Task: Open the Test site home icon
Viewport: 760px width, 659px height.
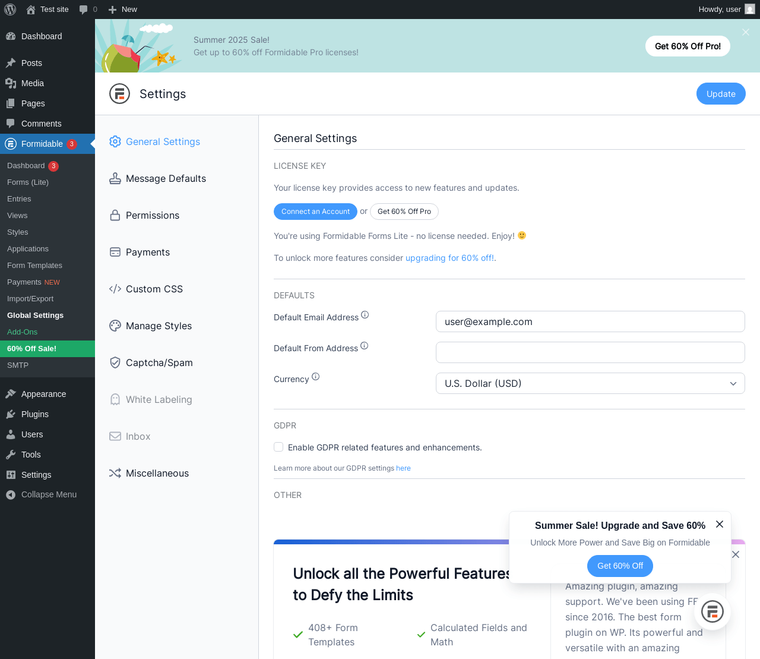Action: 31,10
